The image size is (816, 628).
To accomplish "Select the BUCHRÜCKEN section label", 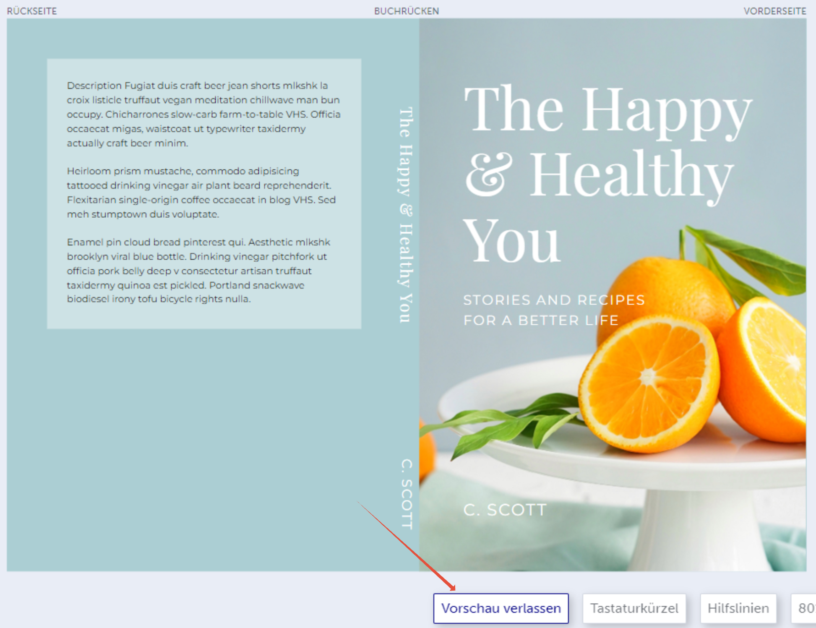I will (406, 11).
